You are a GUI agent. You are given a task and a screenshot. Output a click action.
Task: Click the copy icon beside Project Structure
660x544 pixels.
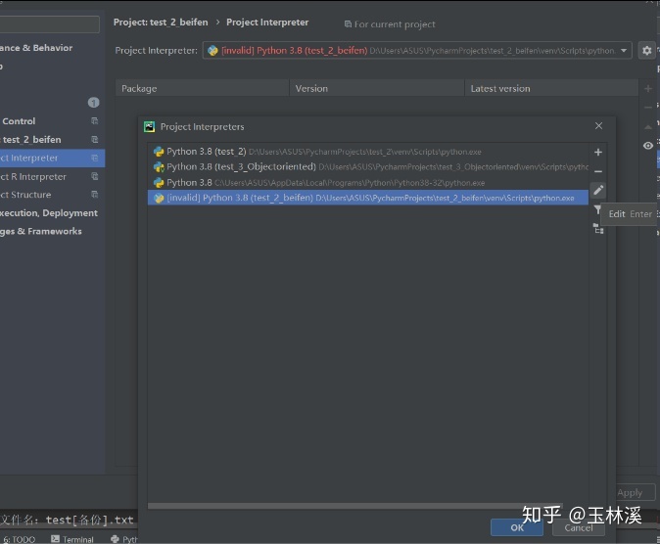(94, 195)
